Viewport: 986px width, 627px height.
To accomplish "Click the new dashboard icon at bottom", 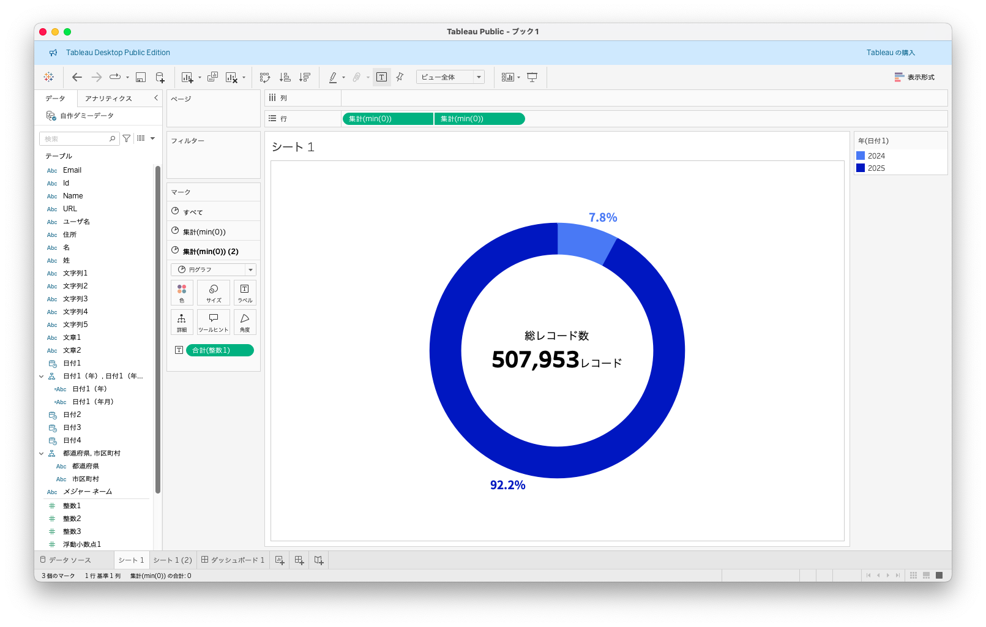I will (299, 560).
